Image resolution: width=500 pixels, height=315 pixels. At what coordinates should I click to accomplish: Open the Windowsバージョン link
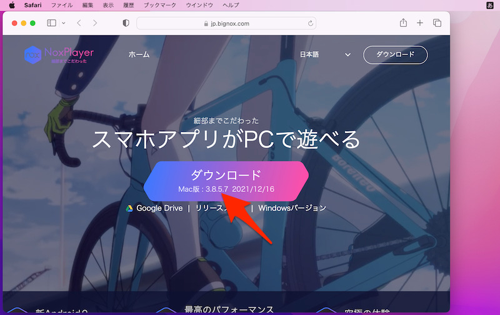[292, 208]
